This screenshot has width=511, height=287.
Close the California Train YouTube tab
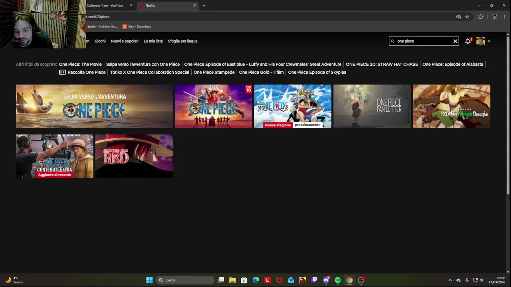(x=131, y=6)
